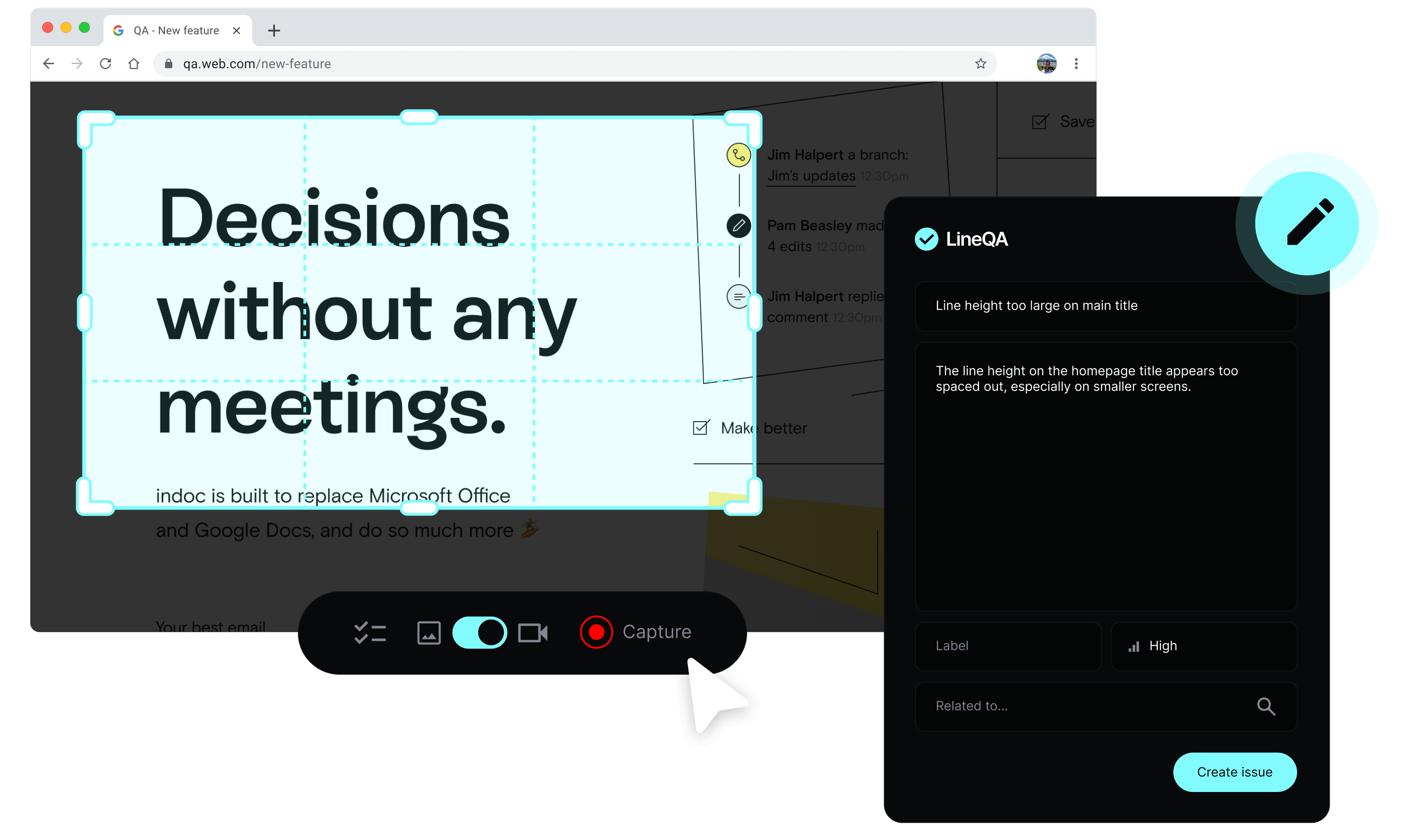
Task: Click the '4 edits' activity text
Action: pos(789,246)
